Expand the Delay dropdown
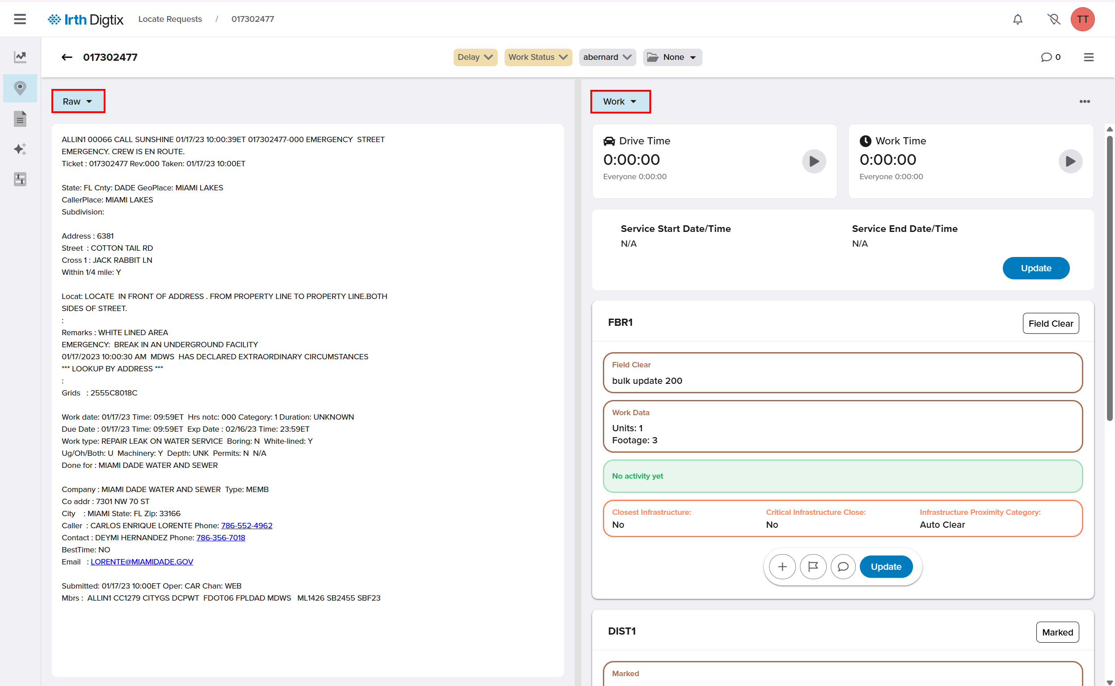 click(x=475, y=57)
